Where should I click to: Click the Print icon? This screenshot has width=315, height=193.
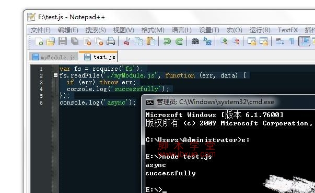point(111,42)
